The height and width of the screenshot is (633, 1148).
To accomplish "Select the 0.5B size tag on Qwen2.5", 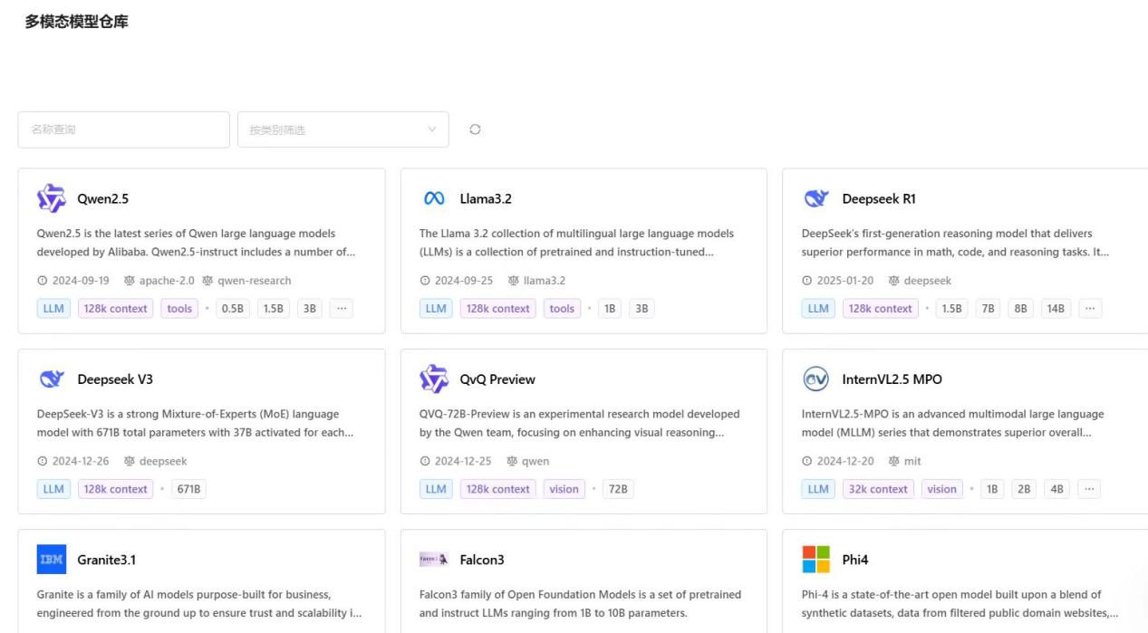I will (233, 309).
